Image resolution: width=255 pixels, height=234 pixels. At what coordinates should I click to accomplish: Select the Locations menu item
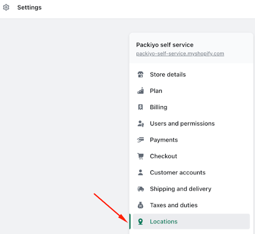pos(191,222)
